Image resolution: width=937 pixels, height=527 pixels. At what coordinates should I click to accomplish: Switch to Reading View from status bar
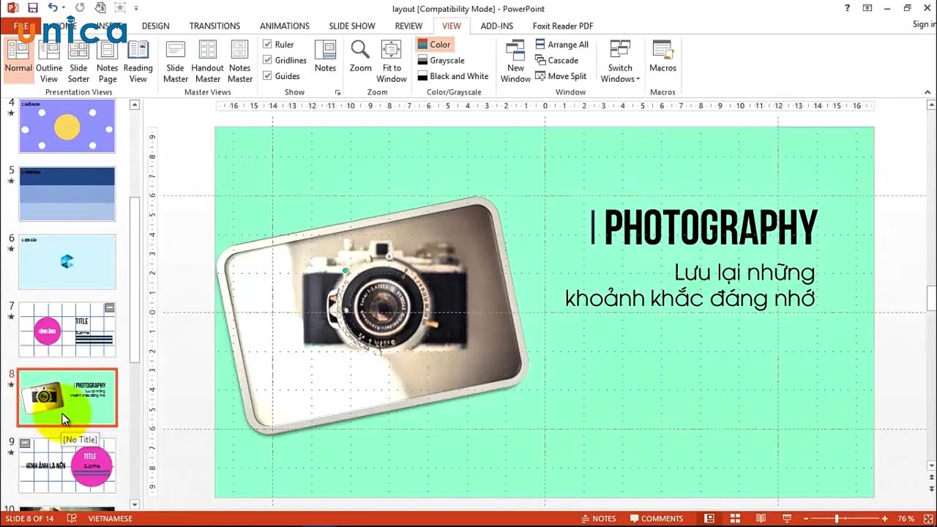[x=761, y=518]
